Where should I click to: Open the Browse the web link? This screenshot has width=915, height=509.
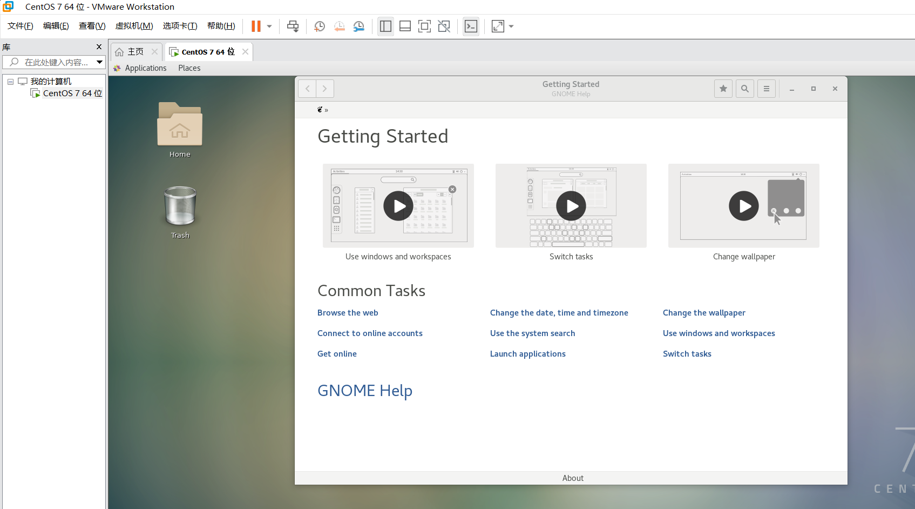pos(348,313)
